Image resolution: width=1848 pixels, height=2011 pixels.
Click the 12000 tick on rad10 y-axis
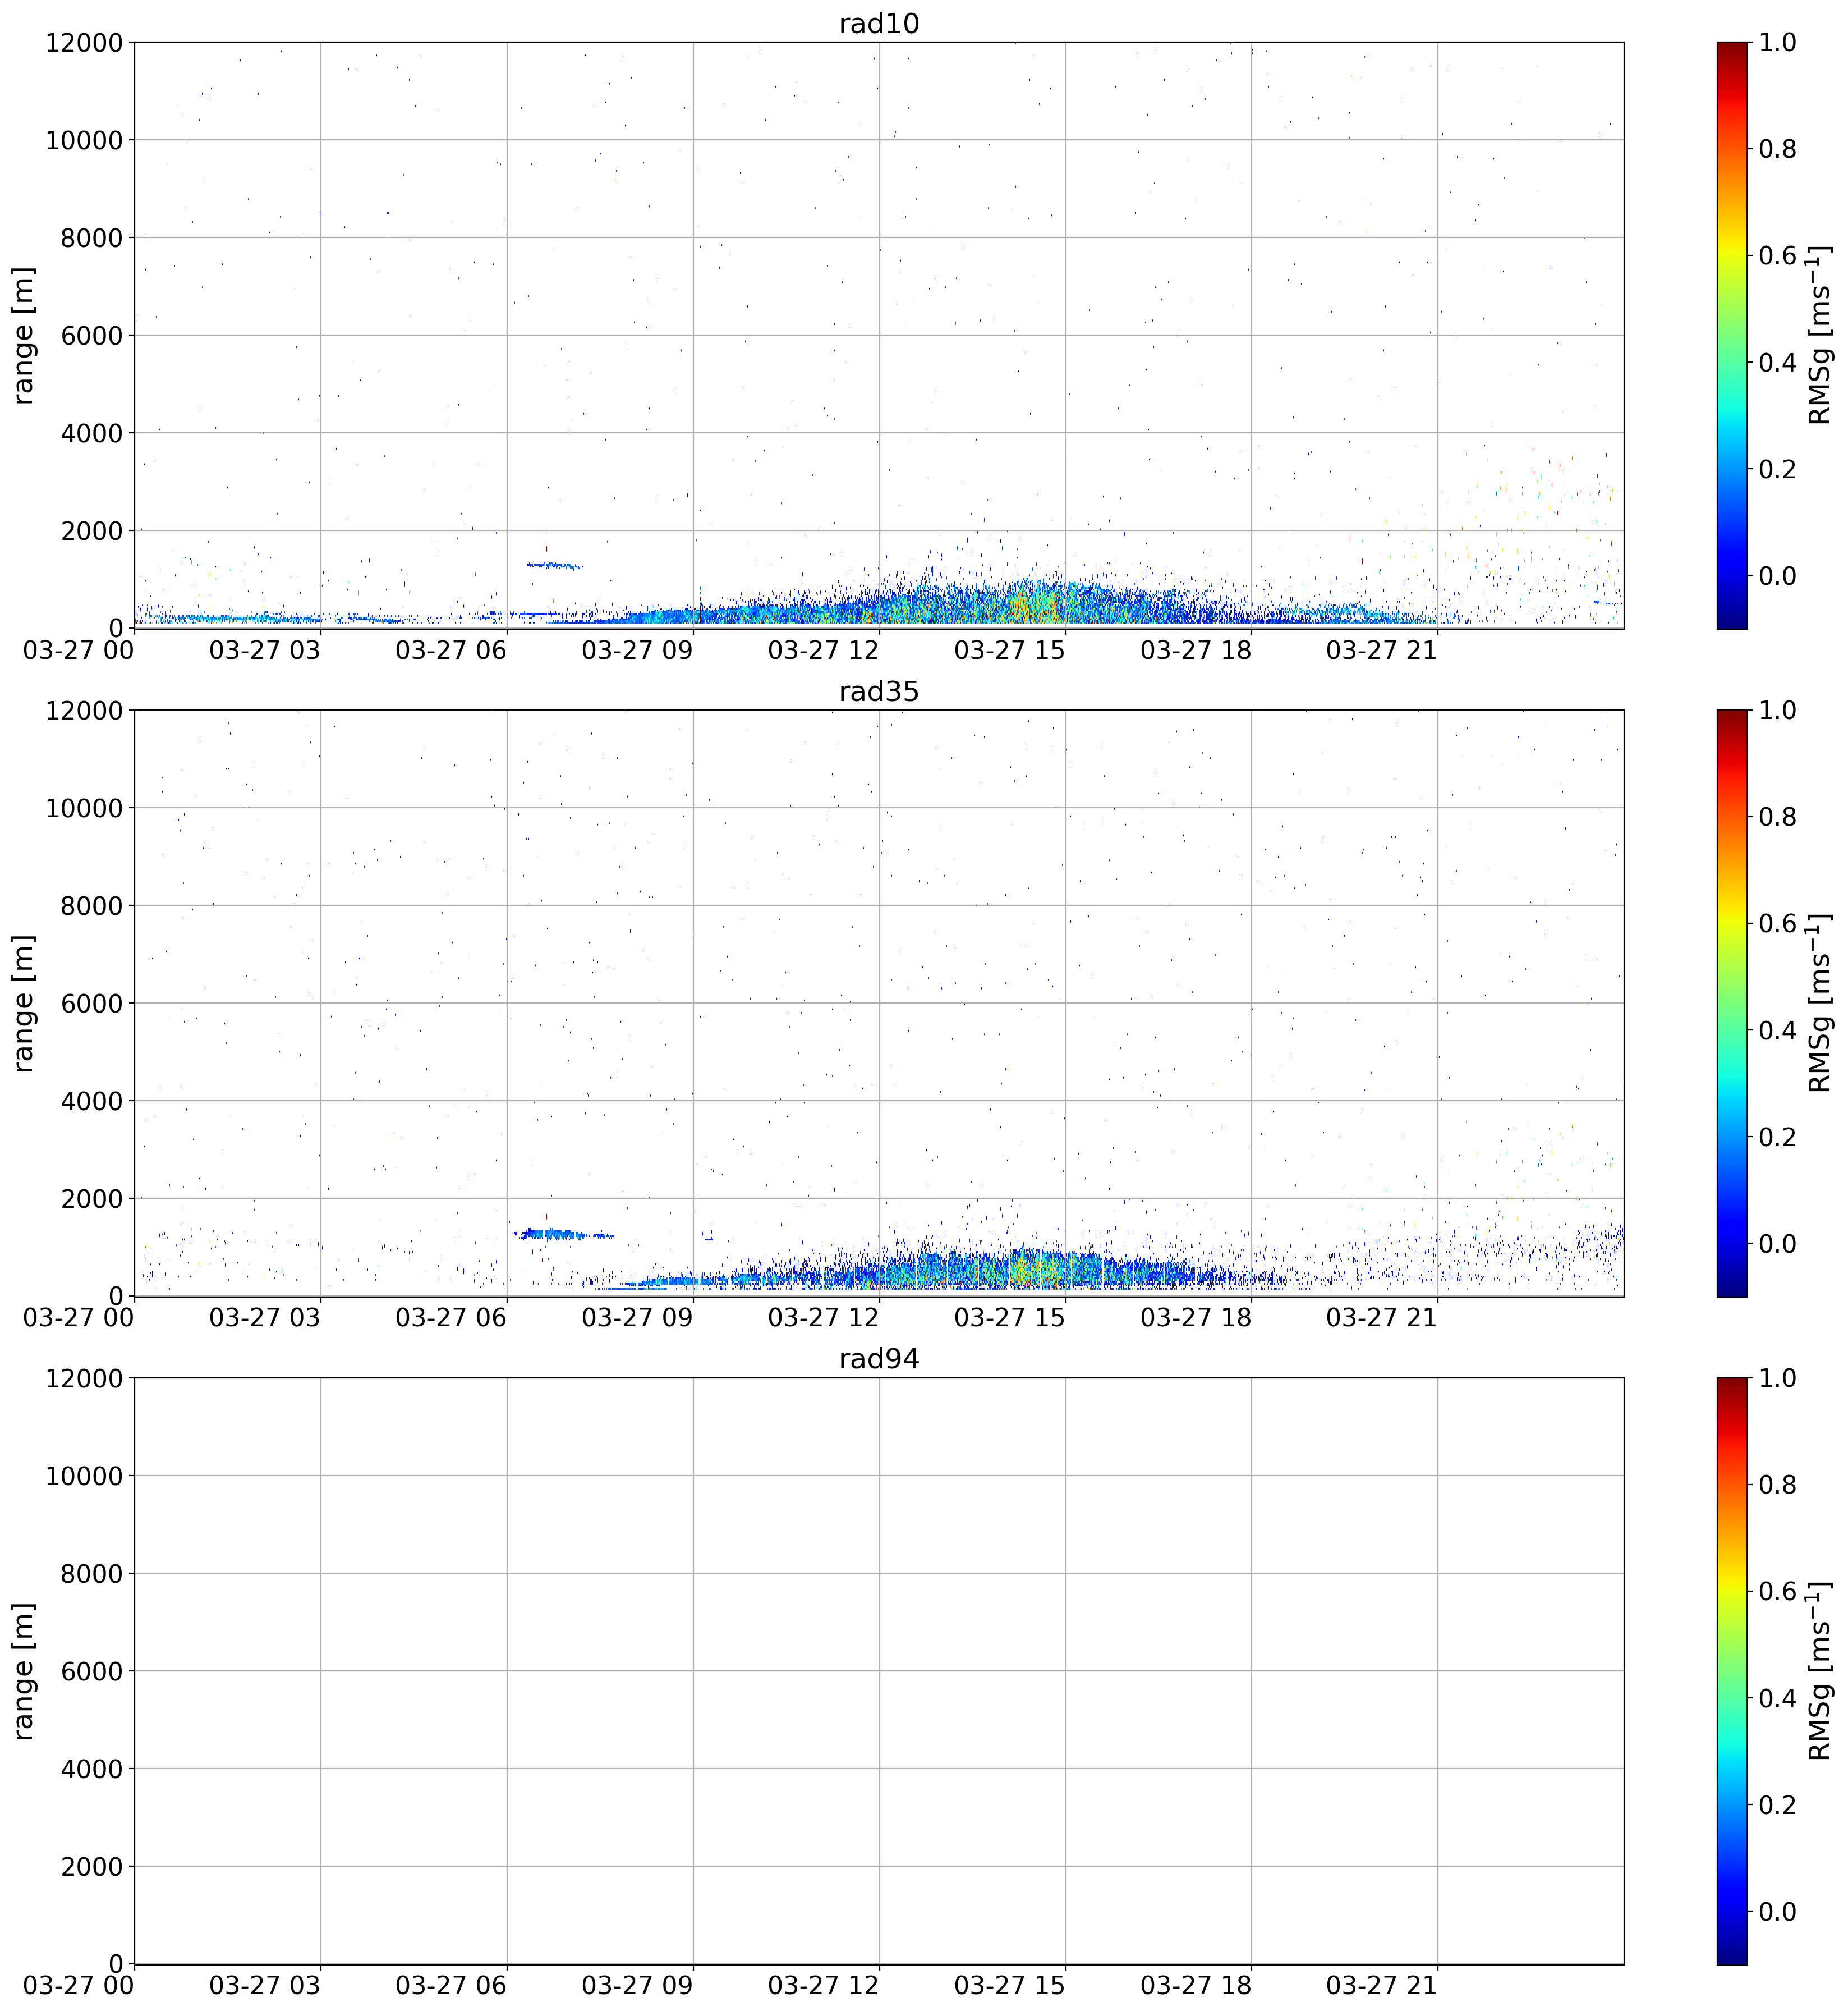84,42
